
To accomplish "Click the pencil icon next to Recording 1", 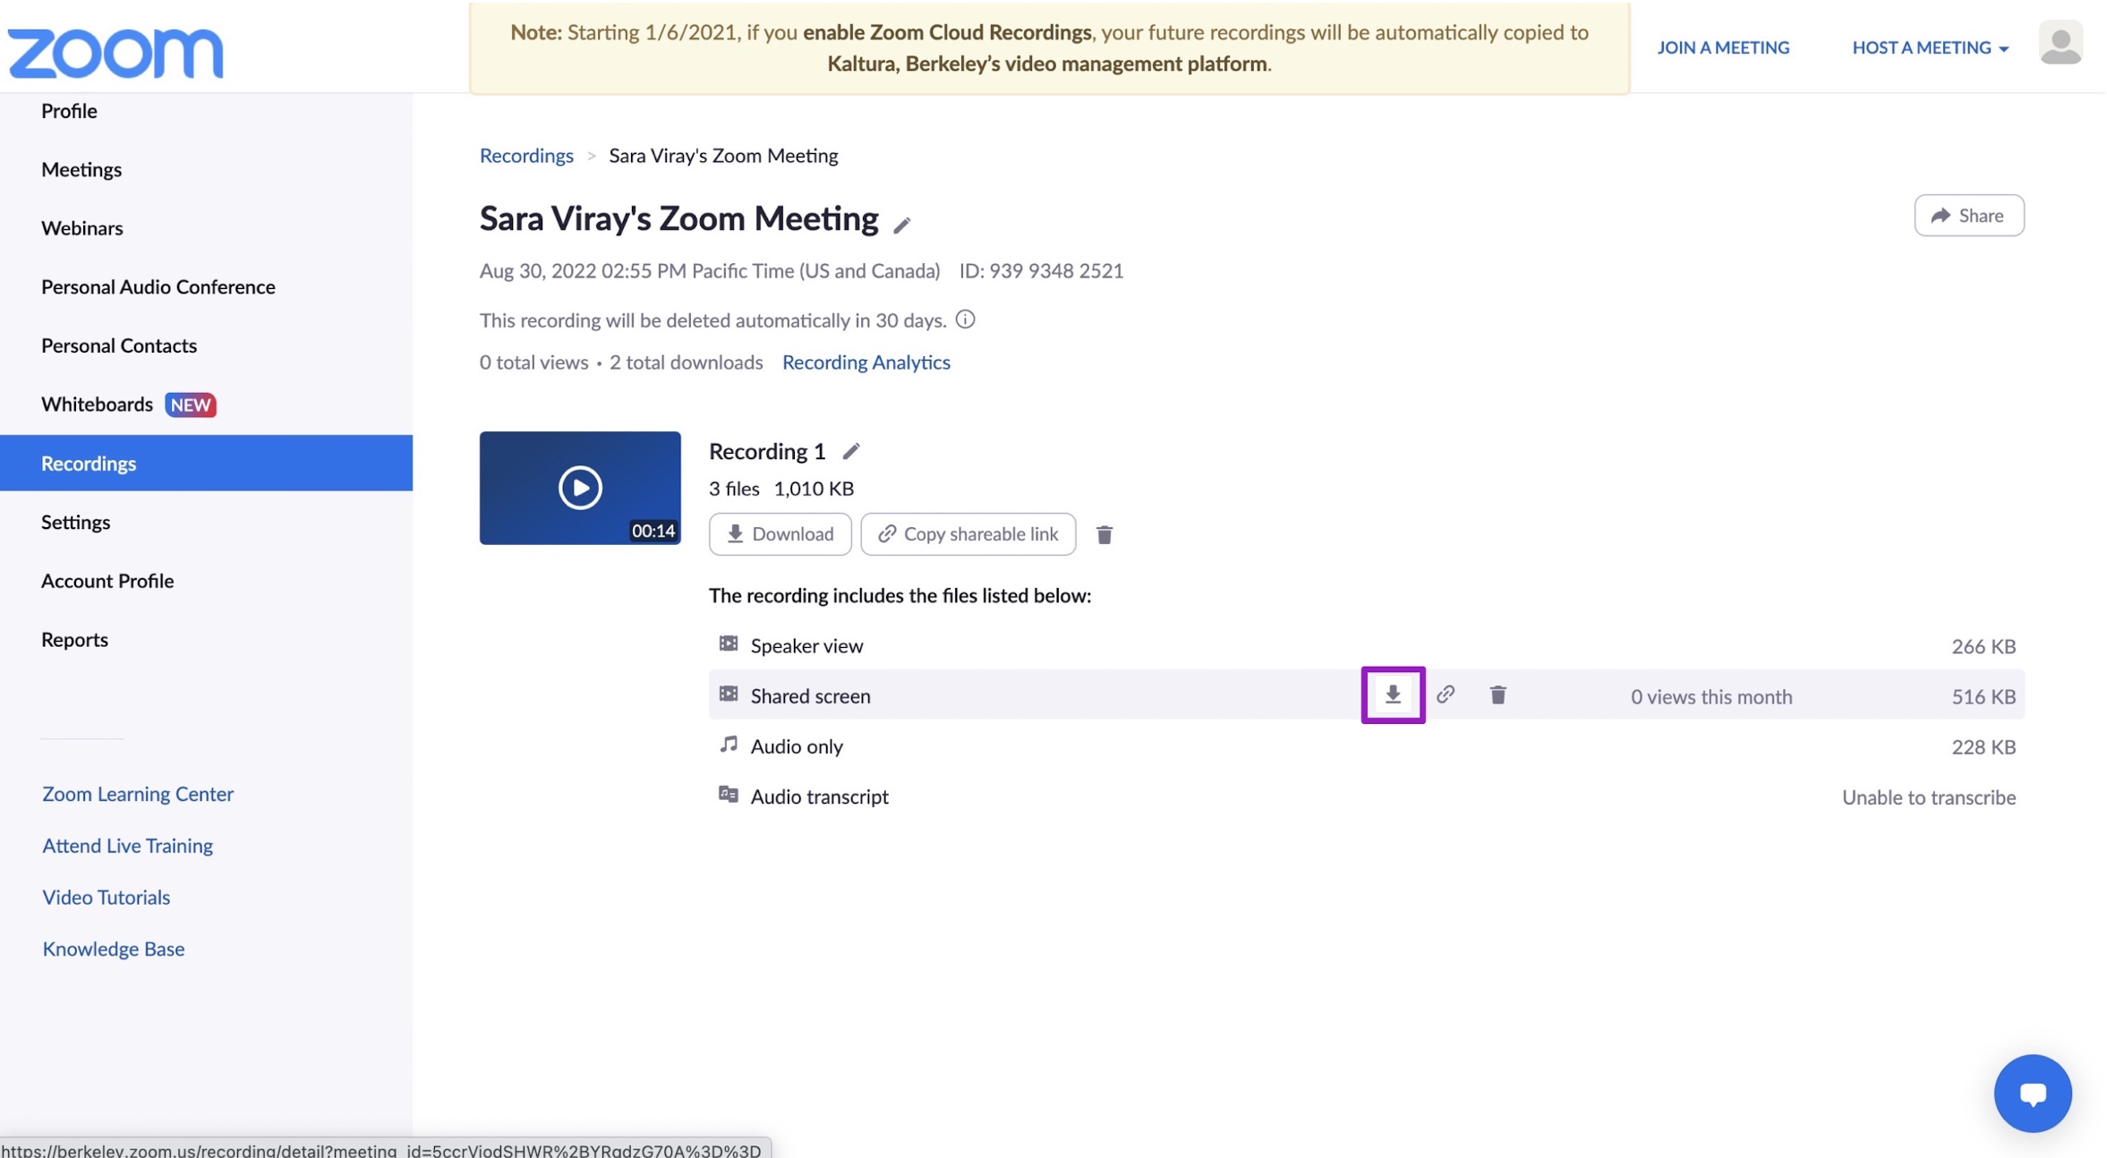I will click(850, 451).
